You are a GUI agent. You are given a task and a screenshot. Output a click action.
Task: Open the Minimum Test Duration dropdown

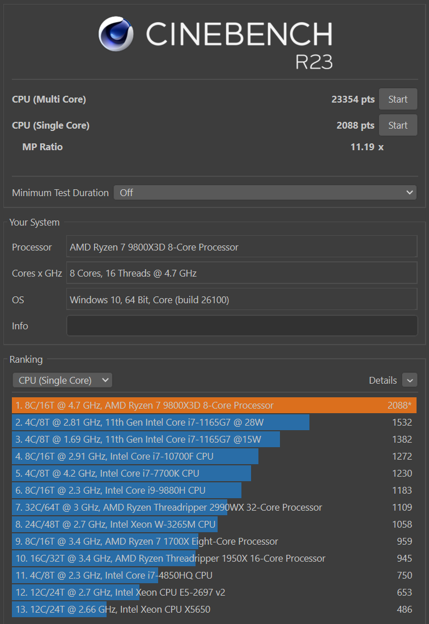(265, 193)
